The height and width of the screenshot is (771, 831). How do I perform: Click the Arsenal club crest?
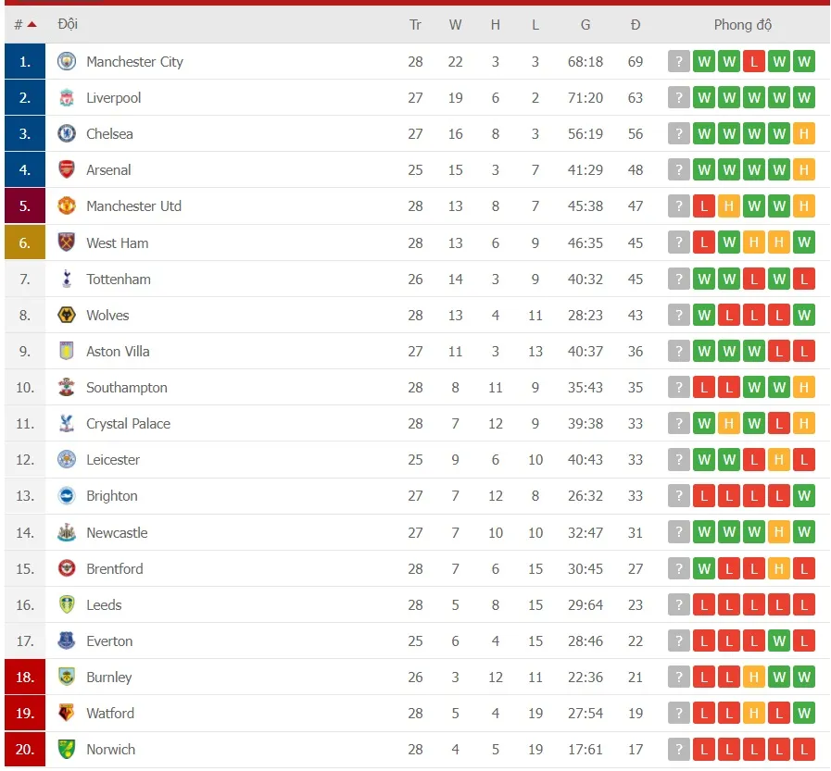(65, 169)
